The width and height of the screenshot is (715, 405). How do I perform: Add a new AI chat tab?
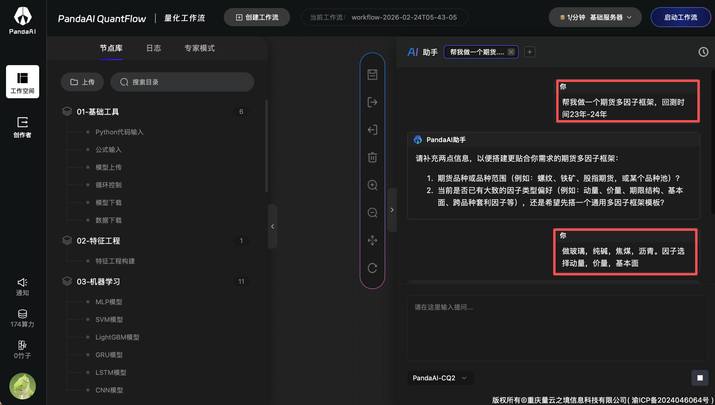point(530,52)
